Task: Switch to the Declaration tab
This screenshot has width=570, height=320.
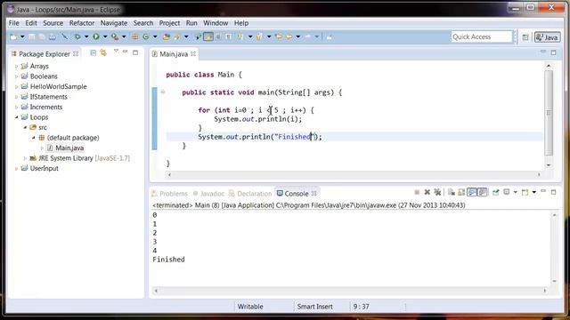Action: pyautogui.click(x=250, y=194)
